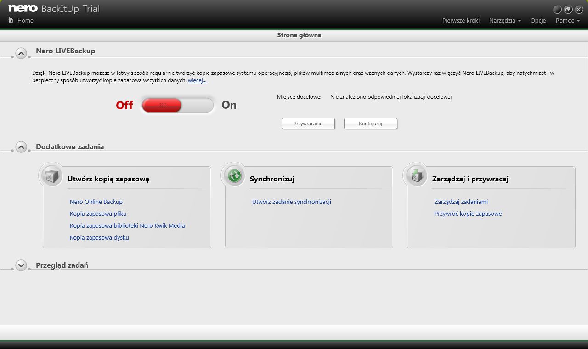Click the On label of LIVEBackup switch

tap(229, 105)
